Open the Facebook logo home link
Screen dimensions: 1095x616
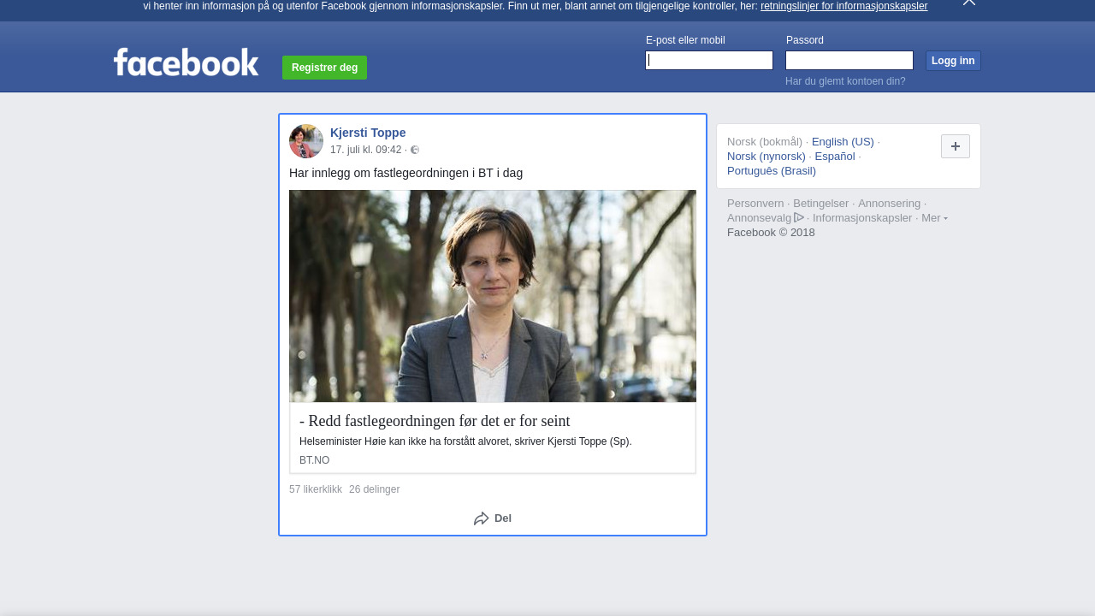[186, 62]
